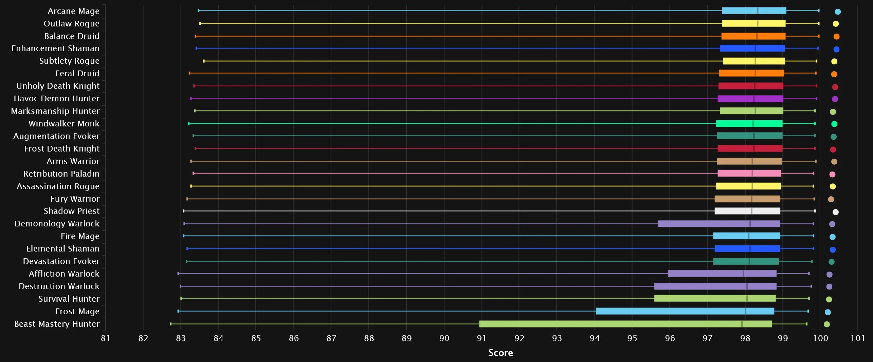Click the Beast Mastery Hunter outlier dot
This screenshot has width=873, height=362.
tap(827, 324)
